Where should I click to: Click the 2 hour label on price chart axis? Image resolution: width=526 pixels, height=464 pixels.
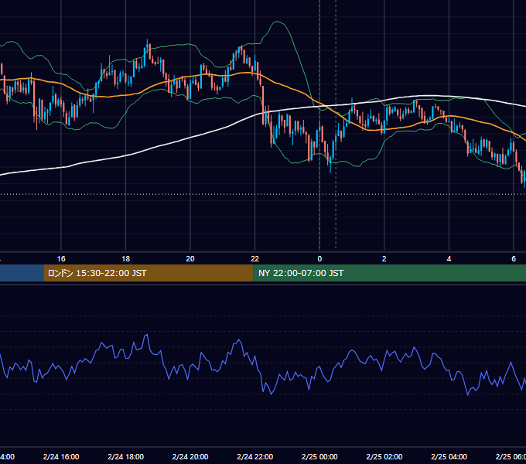pyautogui.click(x=384, y=259)
